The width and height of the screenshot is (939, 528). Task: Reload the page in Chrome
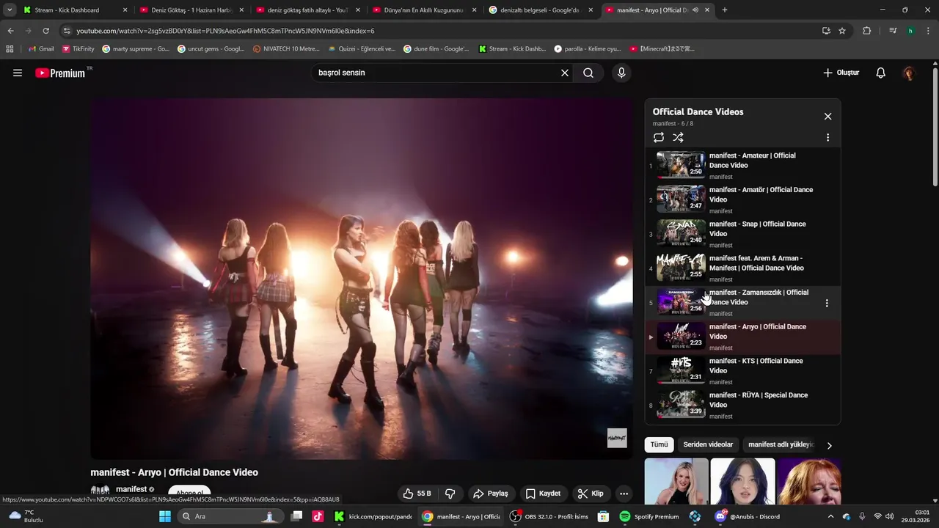45,31
